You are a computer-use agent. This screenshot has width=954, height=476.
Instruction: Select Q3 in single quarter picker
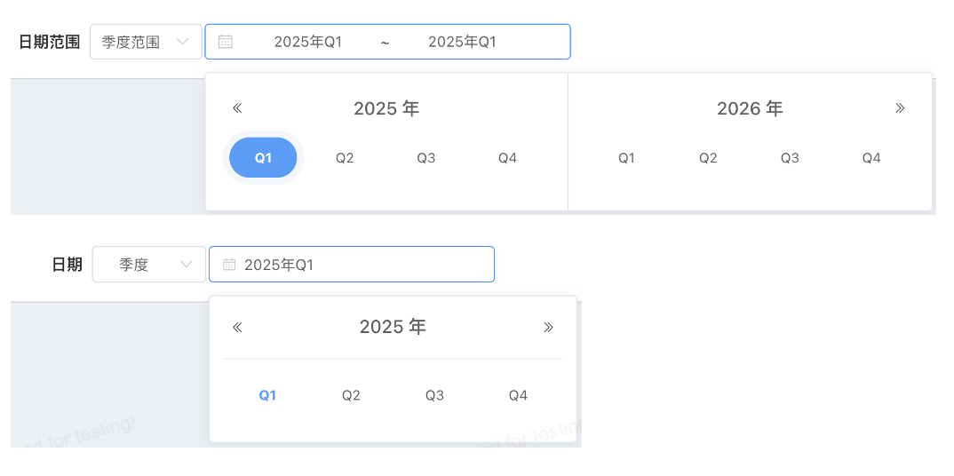click(434, 395)
